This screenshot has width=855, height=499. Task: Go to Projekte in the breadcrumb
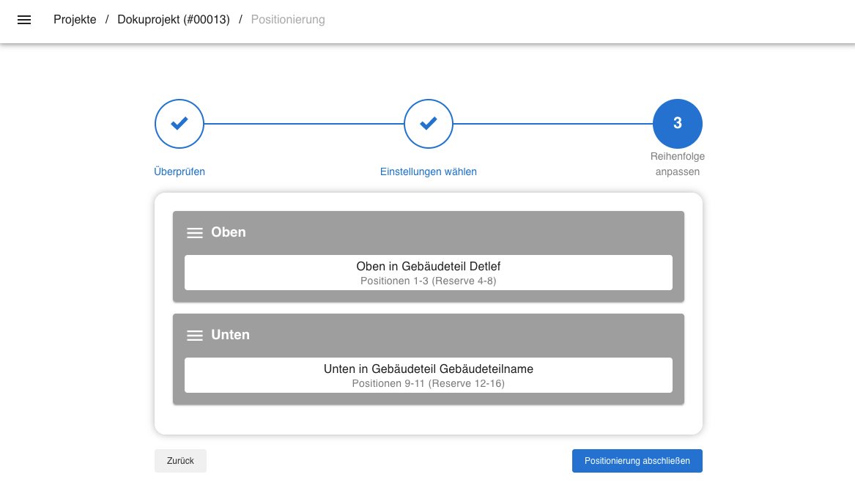click(75, 20)
